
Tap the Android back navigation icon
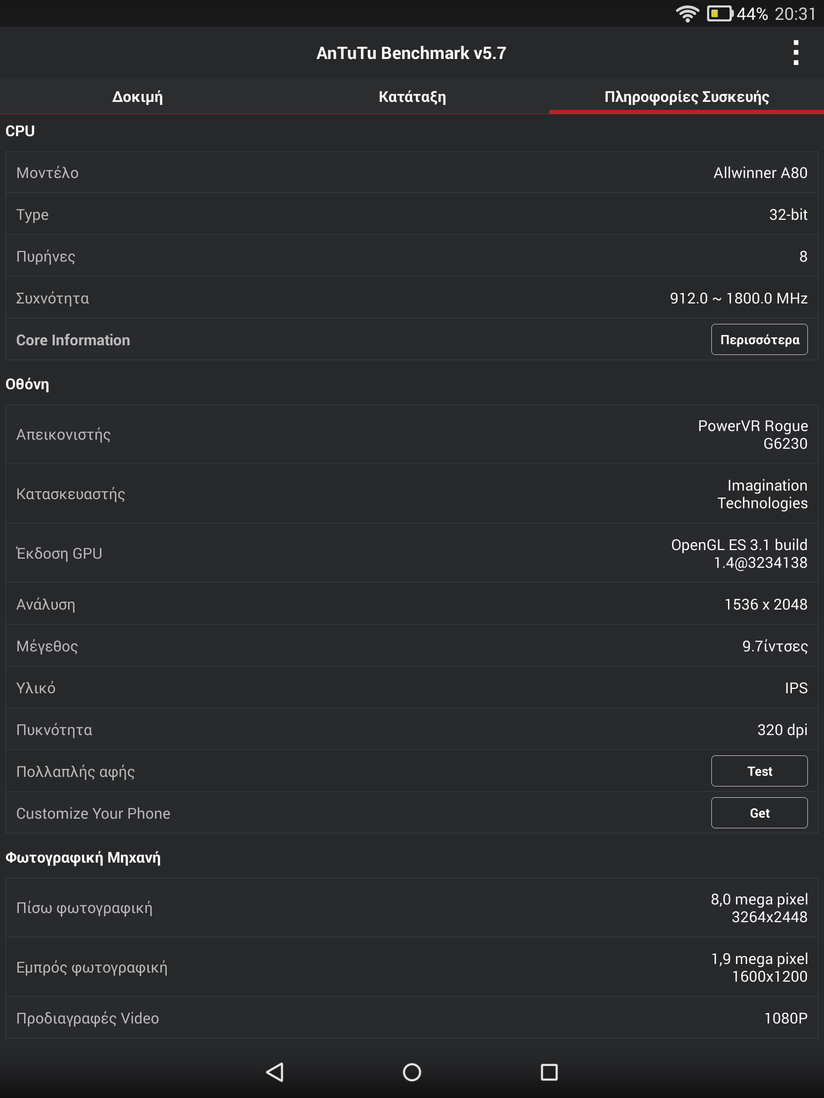(275, 1072)
